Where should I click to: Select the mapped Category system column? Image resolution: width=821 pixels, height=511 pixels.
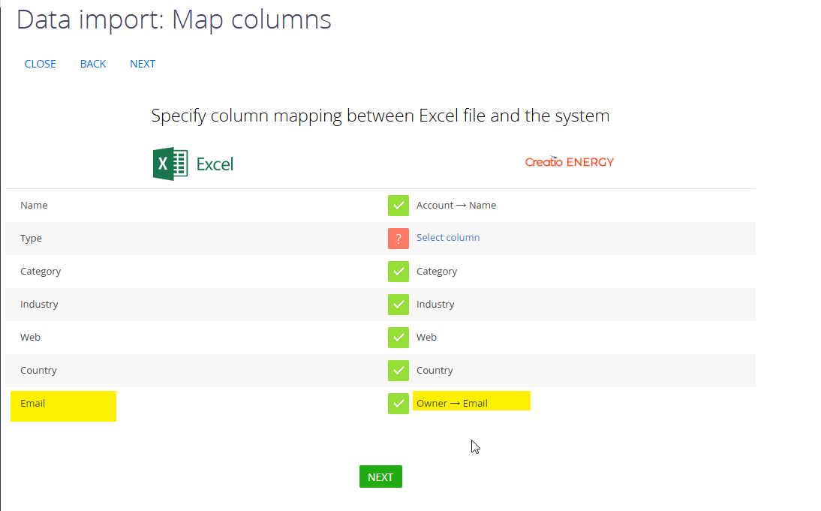tap(437, 271)
